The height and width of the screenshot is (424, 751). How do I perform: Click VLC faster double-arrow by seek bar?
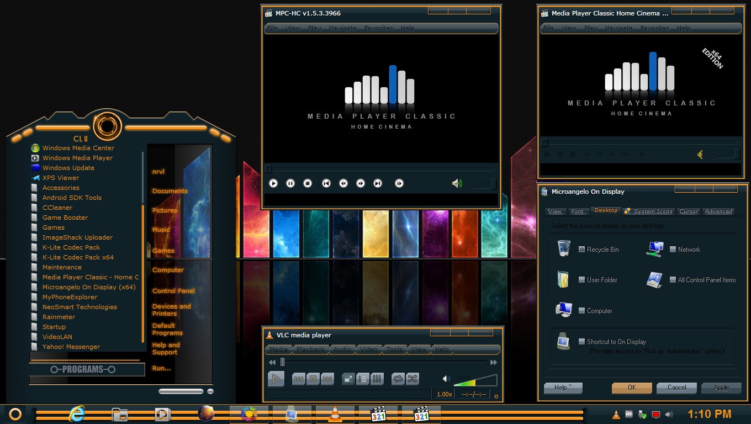[x=494, y=362]
